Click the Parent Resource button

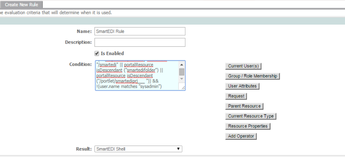[244, 106]
